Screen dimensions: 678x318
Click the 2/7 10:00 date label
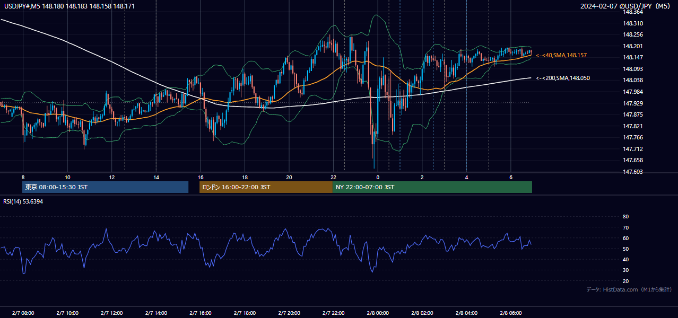tap(67, 313)
